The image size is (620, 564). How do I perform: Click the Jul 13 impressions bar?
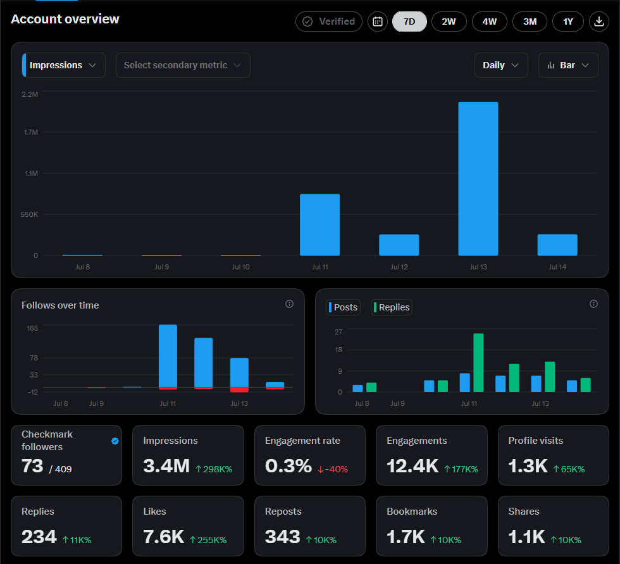(x=478, y=179)
